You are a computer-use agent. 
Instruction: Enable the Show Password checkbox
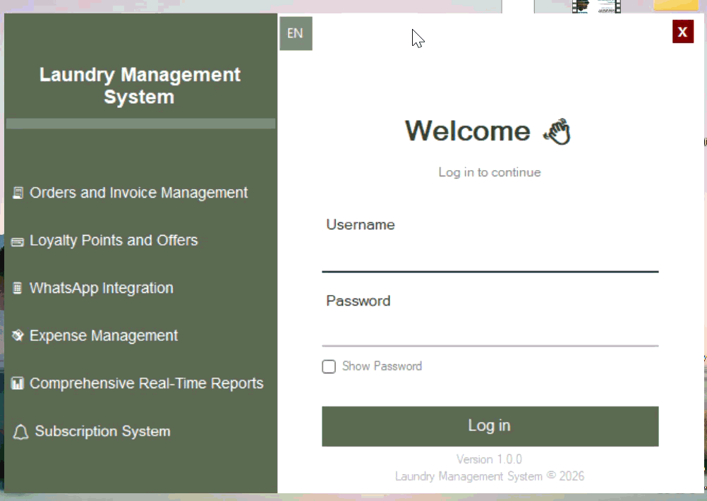[329, 367]
